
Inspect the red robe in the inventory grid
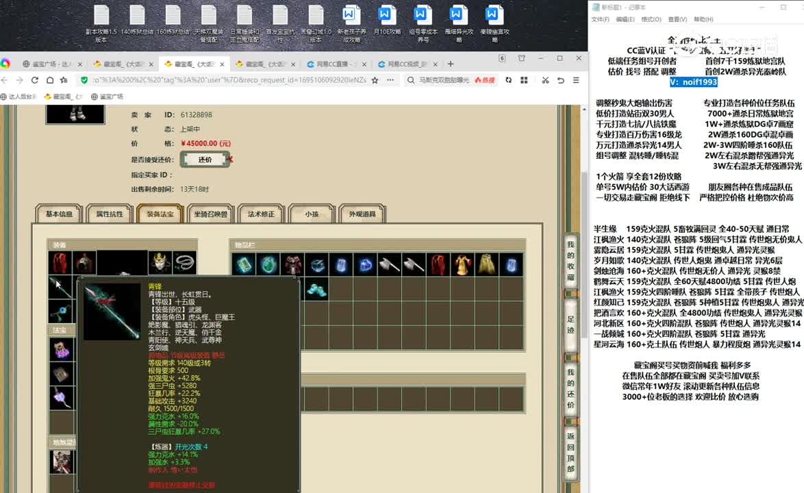[x=438, y=265]
